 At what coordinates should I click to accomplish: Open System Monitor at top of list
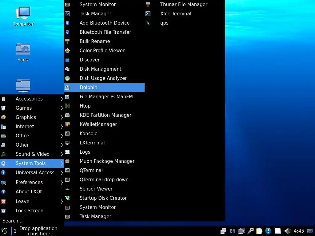104,4
